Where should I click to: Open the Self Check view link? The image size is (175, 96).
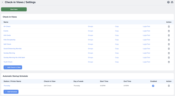tap(7, 44)
